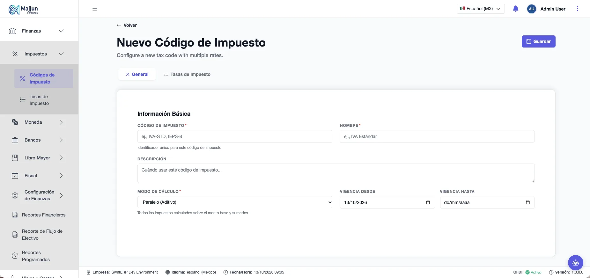Open the Español (MX) language dropdown
Viewport: 590px width, 278px height.
pyautogui.click(x=481, y=9)
